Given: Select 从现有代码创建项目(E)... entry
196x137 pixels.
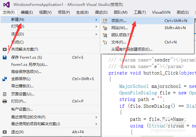Looking at the screenshot, I should click(147, 49).
